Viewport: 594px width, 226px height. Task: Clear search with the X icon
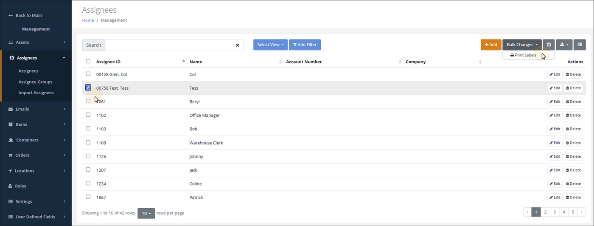(x=237, y=45)
